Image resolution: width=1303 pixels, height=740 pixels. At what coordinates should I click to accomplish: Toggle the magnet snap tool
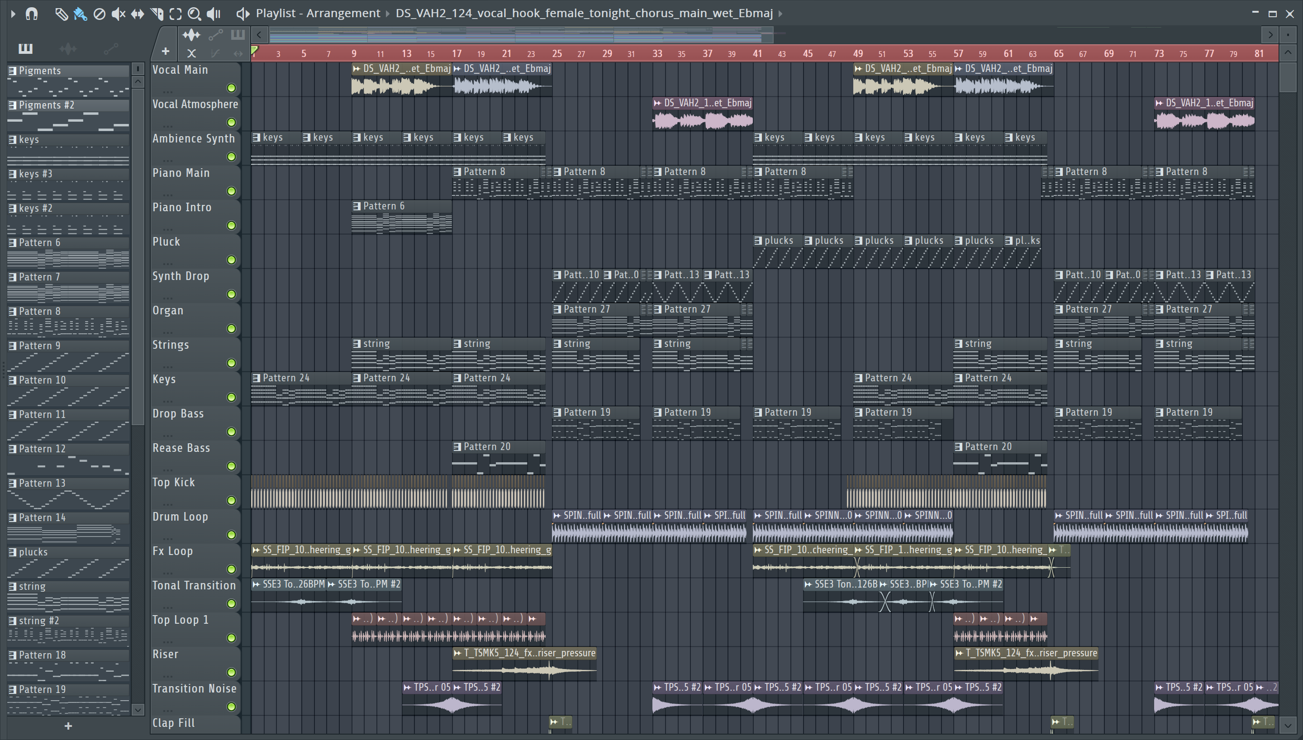(x=32, y=13)
